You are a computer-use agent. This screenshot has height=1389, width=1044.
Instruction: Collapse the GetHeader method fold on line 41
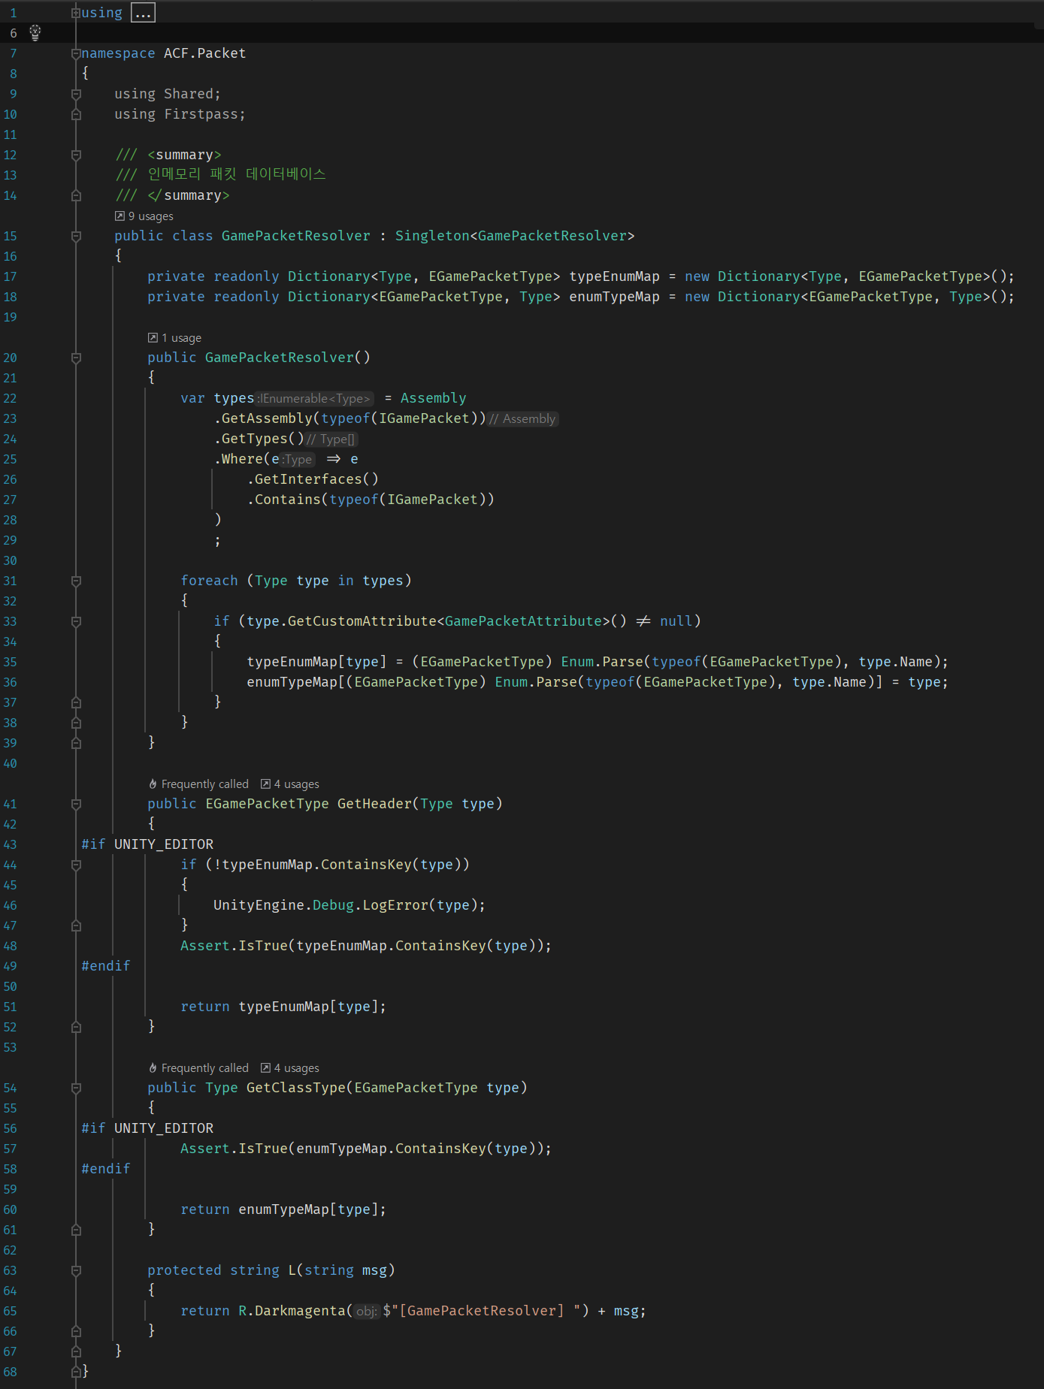76,804
